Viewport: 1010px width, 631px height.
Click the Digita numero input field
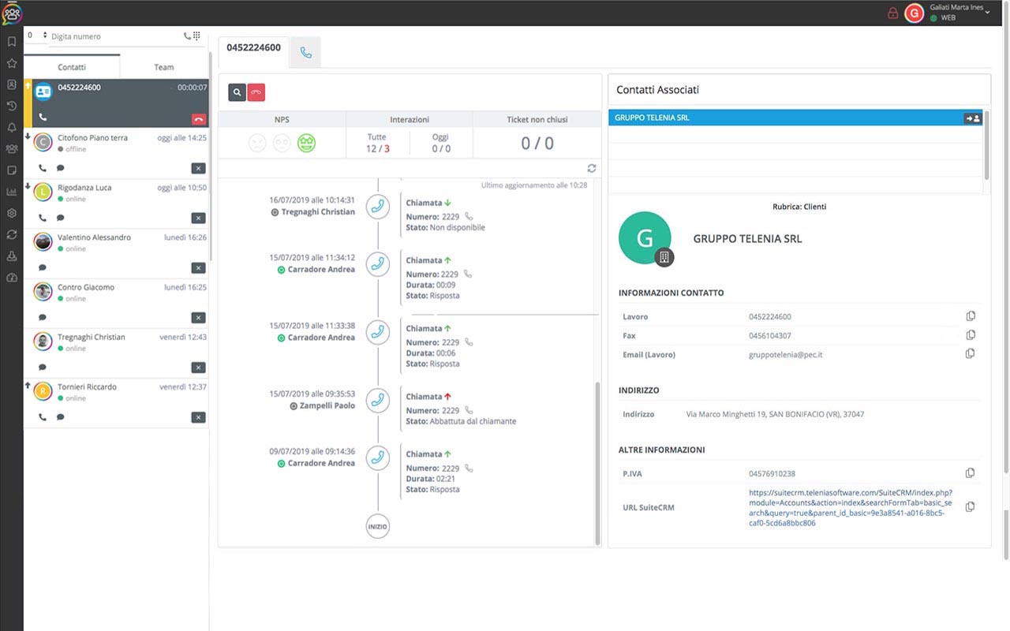tap(115, 36)
